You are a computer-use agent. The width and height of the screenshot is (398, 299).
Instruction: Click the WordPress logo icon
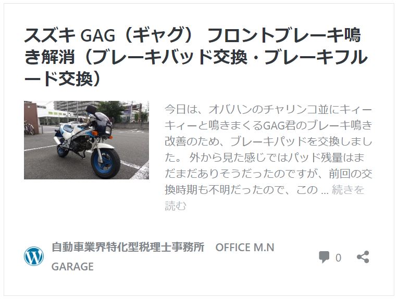(x=34, y=256)
